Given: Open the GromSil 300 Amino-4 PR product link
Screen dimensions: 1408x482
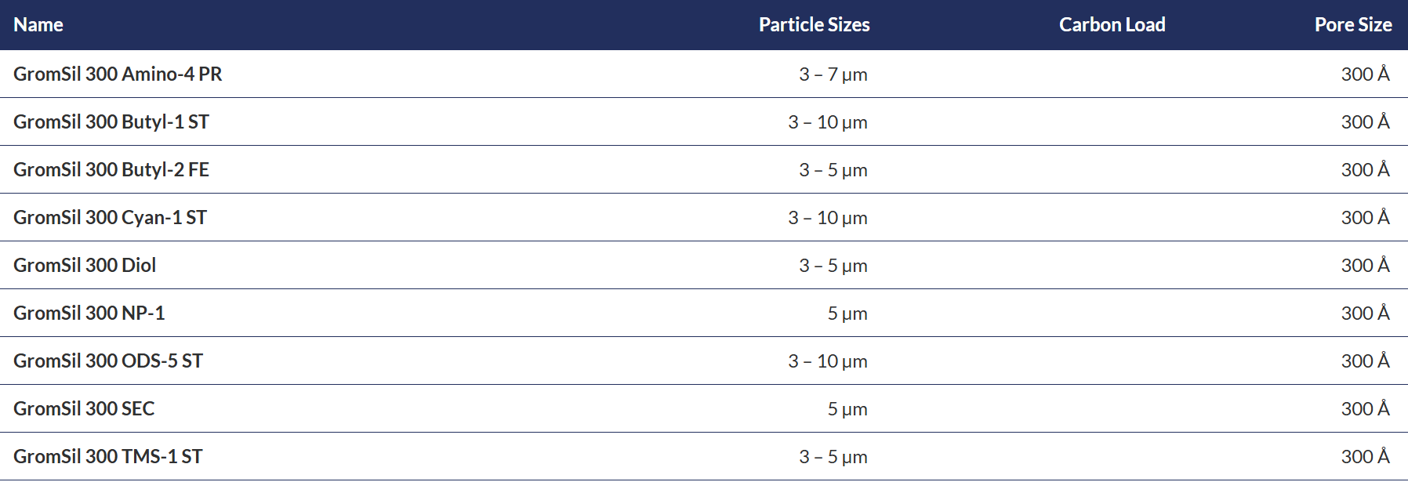Looking at the screenshot, I should [118, 74].
